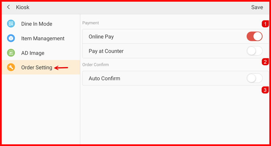Click the red number 1 badge

[x=265, y=24]
